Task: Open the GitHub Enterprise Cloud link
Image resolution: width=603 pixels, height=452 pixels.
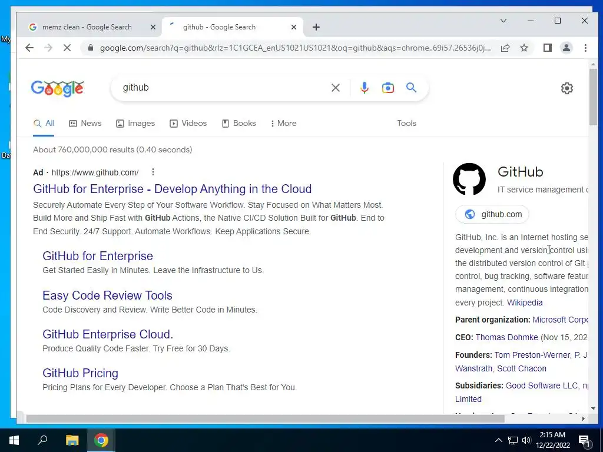Action: [x=108, y=334]
